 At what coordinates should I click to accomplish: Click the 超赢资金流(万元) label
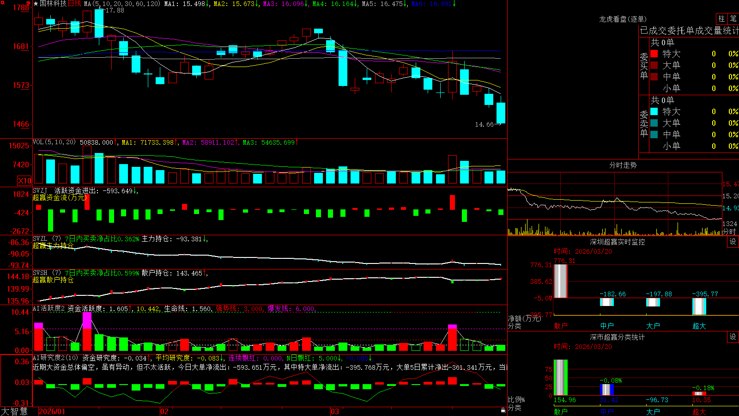pyautogui.click(x=60, y=197)
